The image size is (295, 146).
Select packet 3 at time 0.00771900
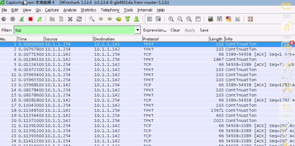(147, 54)
